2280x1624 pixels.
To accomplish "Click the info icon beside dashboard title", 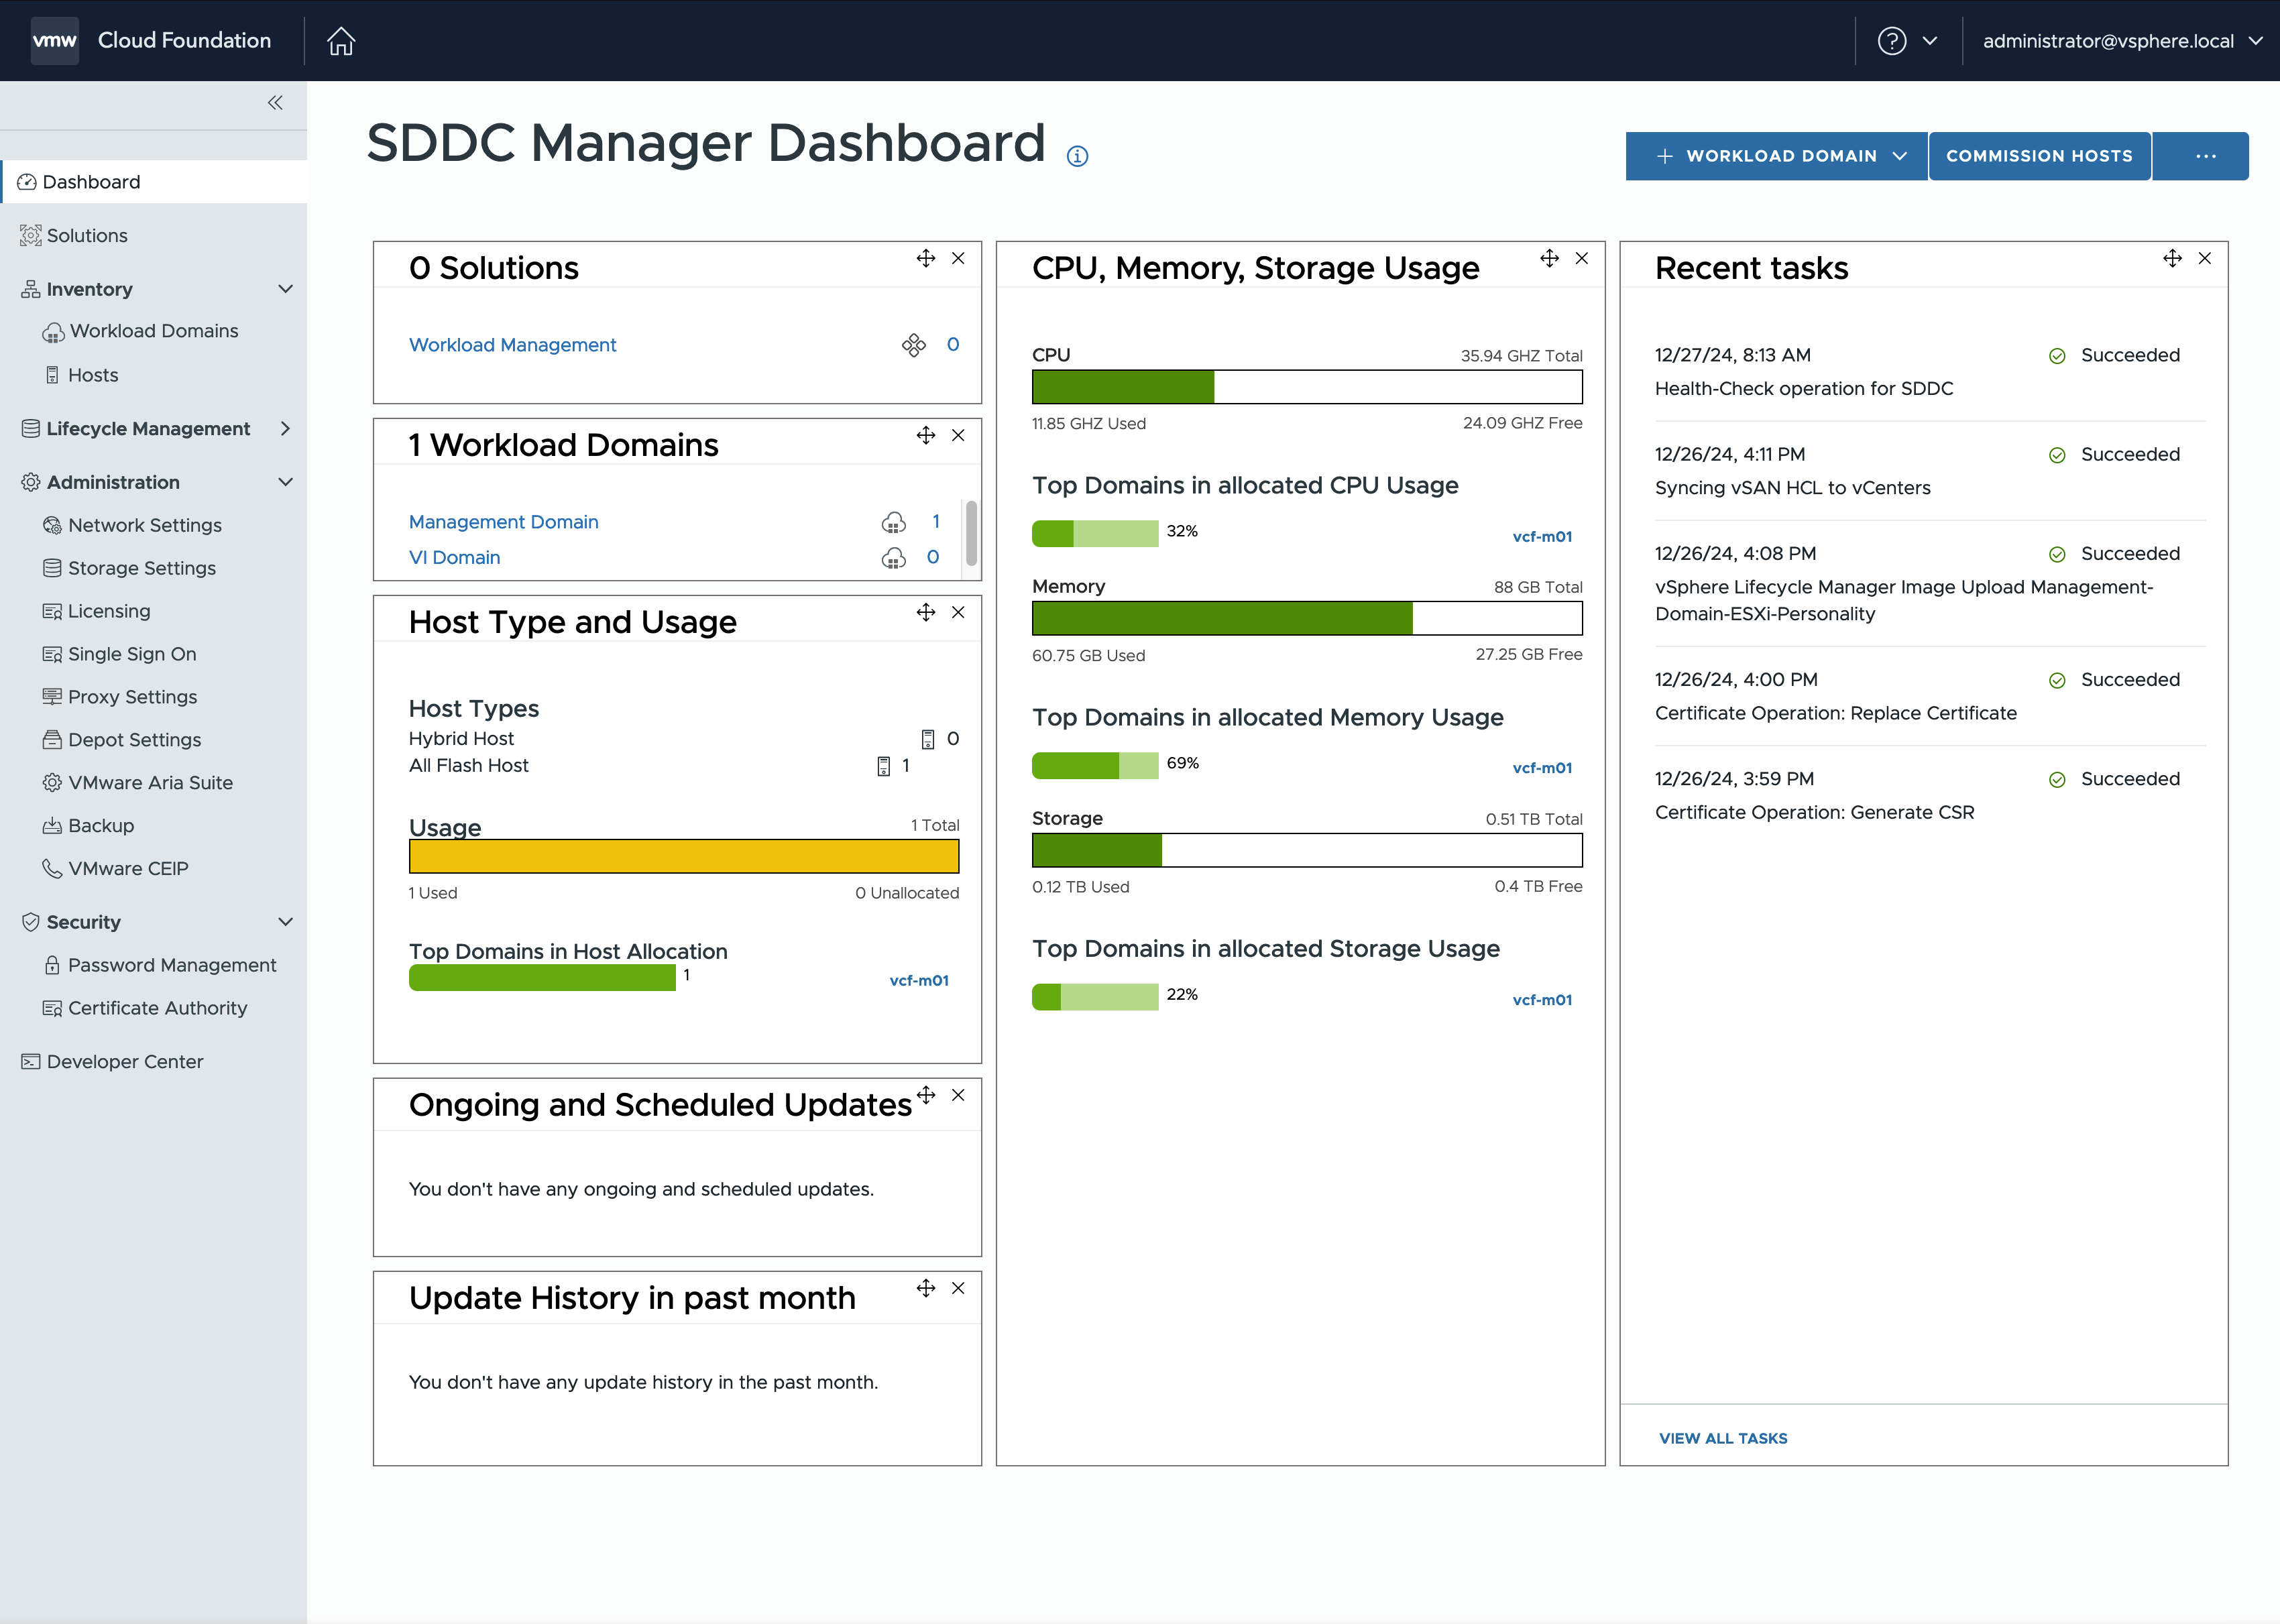I will coord(1077,156).
